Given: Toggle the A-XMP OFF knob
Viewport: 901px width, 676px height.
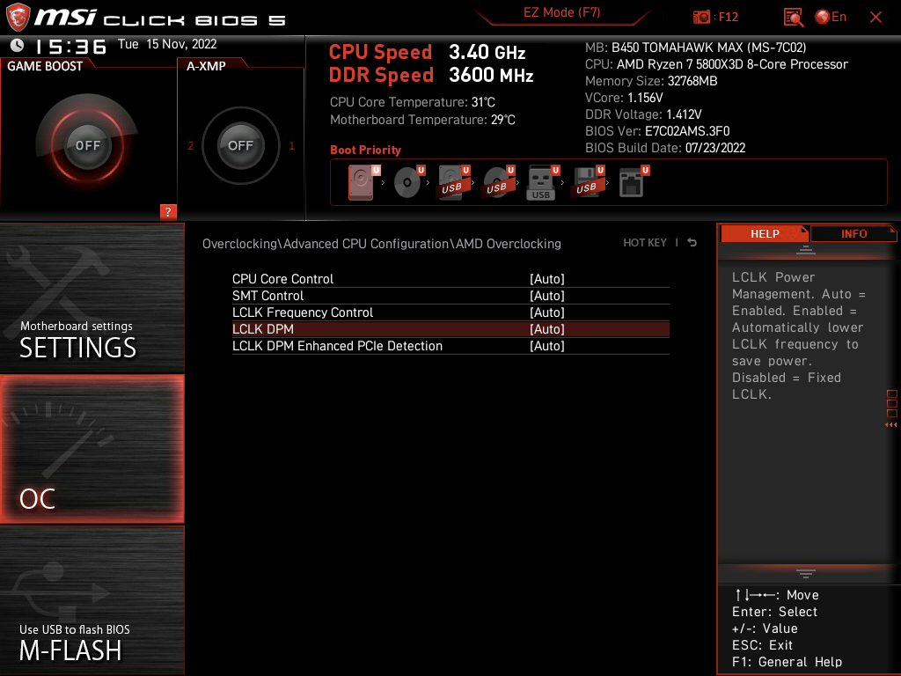Looking at the screenshot, I should [241, 145].
